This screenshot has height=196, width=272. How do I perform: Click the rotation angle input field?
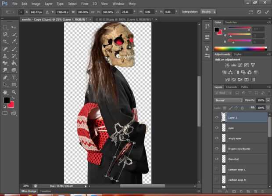(x=127, y=12)
